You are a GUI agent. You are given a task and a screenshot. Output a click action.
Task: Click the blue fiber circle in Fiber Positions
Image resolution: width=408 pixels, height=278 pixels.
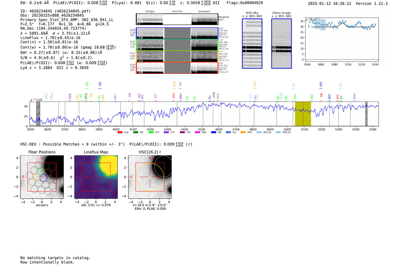pyautogui.click(x=43, y=178)
